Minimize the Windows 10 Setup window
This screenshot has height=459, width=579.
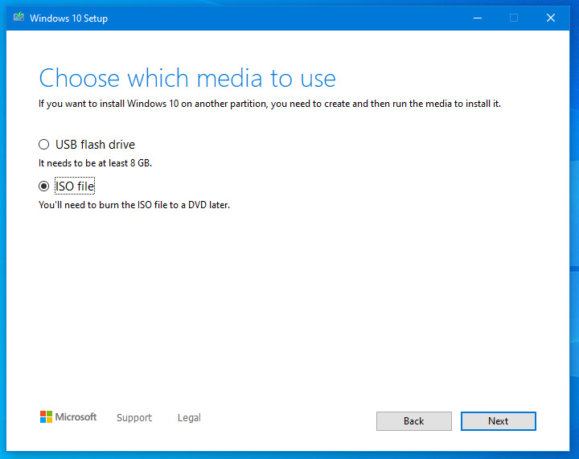[478, 18]
